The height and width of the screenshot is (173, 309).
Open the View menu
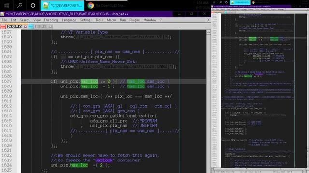coord(37,20)
